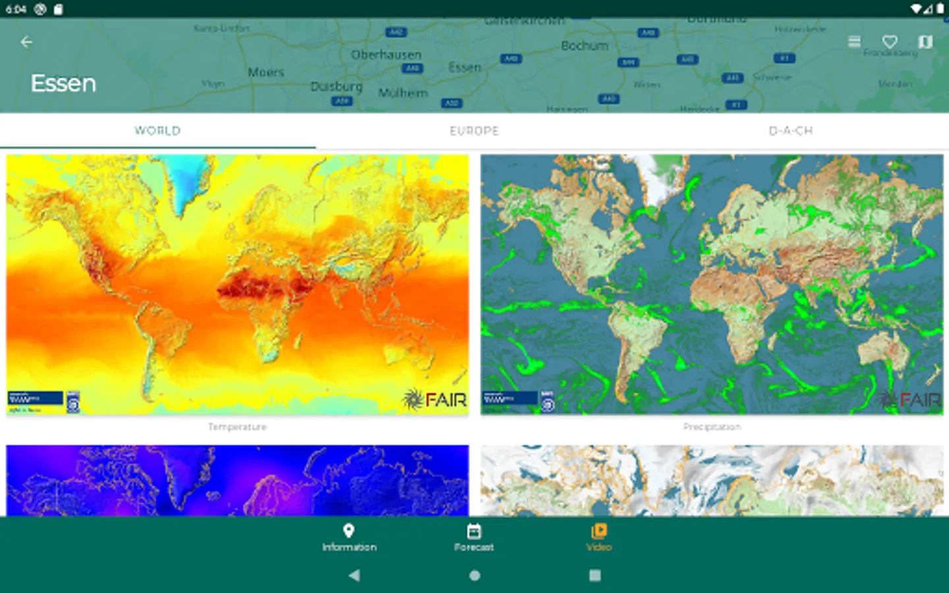This screenshot has width=949, height=593.
Task: Click the status bar battery icon
Action: (940, 9)
